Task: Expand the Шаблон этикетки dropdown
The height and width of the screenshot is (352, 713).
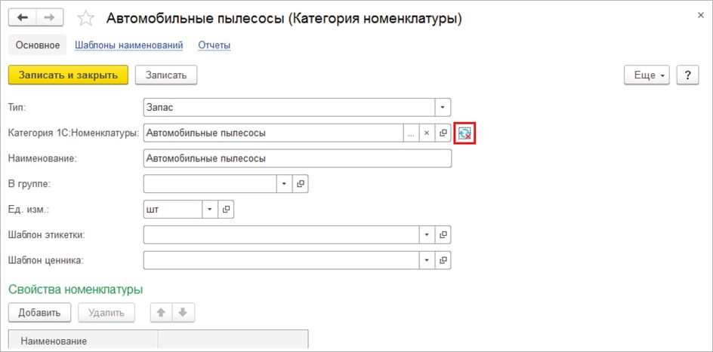Action: [x=427, y=234]
